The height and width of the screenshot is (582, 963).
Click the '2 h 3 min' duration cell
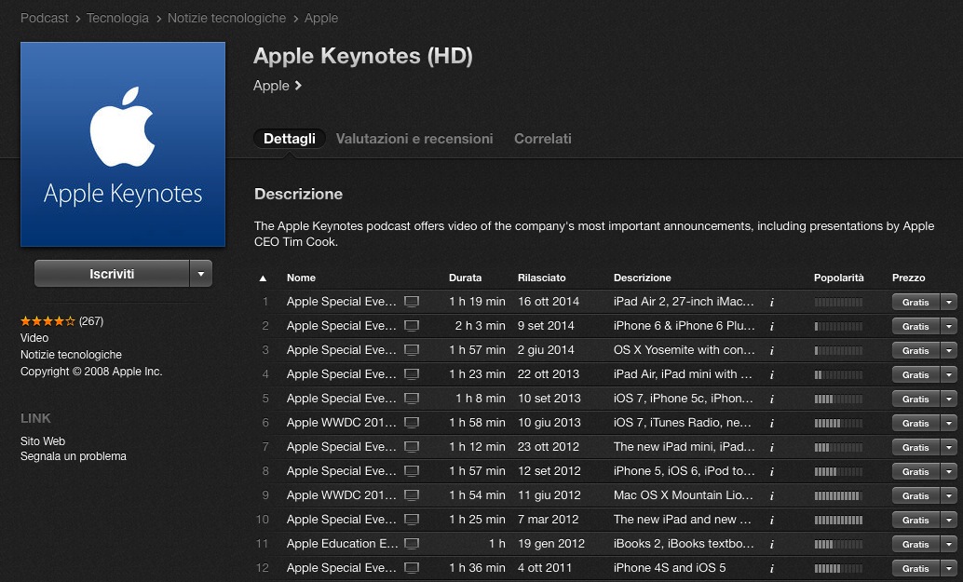tap(480, 325)
